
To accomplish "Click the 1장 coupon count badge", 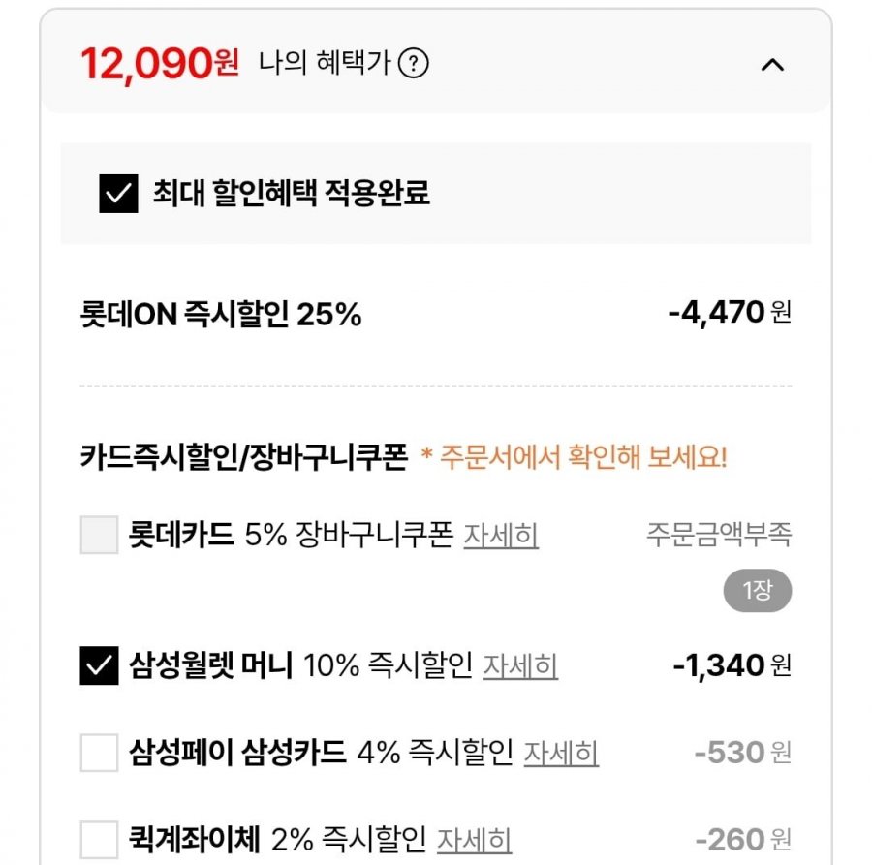I will point(757,591).
